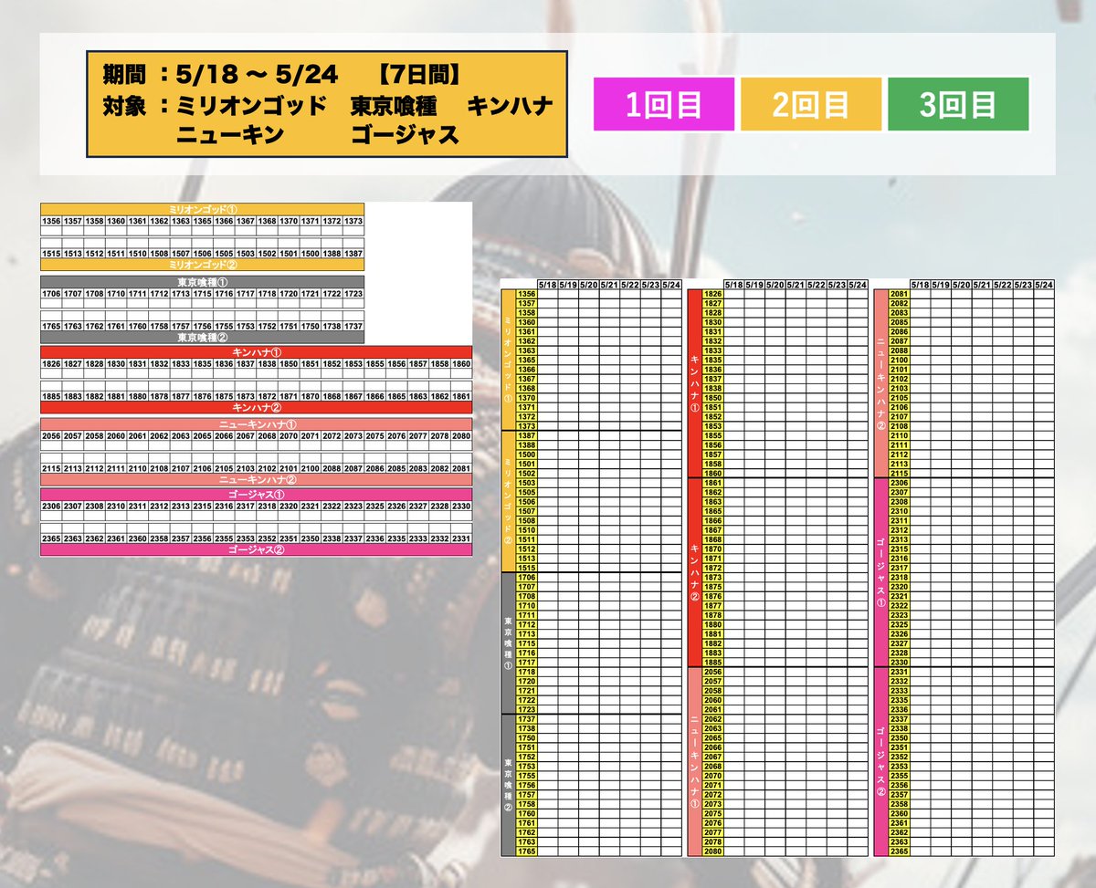This screenshot has height=888, width=1096.
Task: Select the ニューキンハナ① bar in floor map
Action: pos(256,423)
